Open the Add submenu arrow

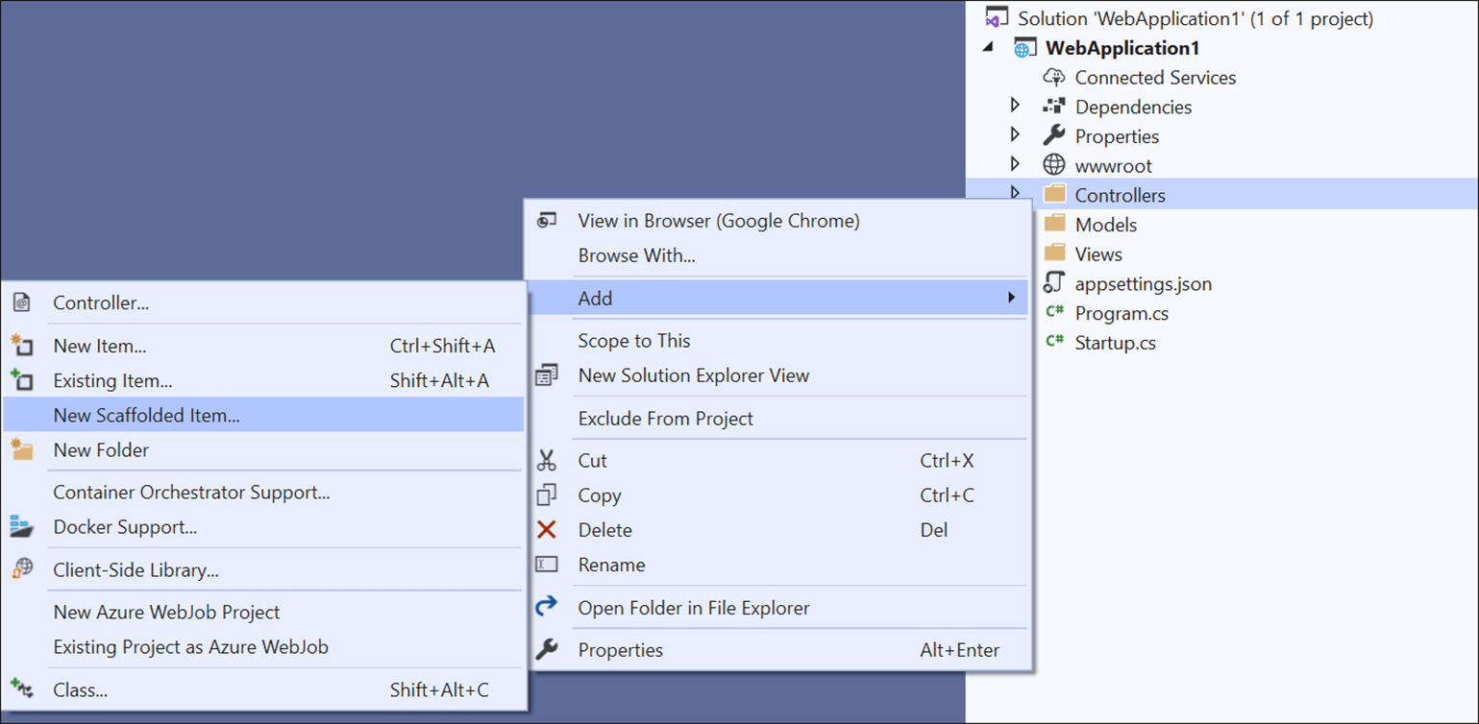[1011, 298]
